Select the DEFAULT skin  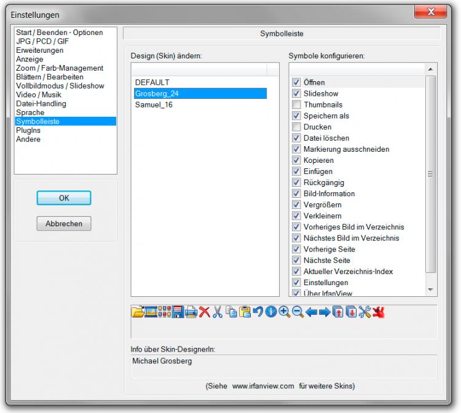pyautogui.click(x=152, y=82)
